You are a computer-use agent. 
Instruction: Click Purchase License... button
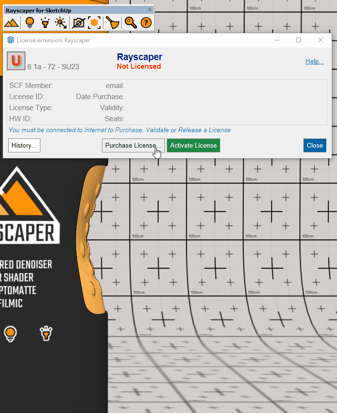(x=133, y=145)
